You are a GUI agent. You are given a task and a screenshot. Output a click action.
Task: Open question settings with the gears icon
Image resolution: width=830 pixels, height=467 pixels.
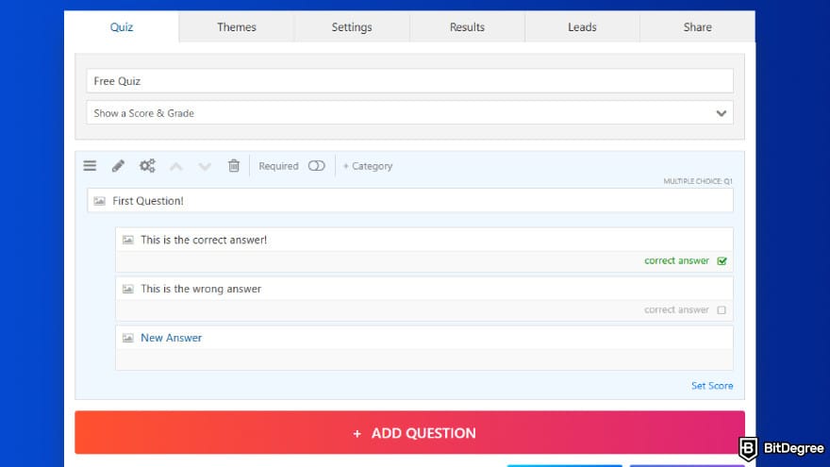(x=147, y=166)
